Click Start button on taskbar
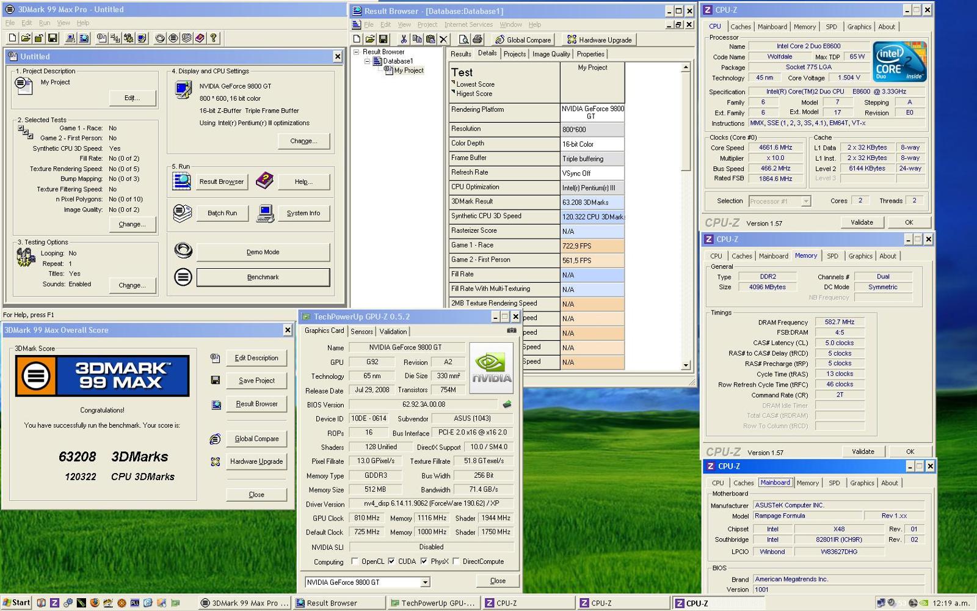This screenshot has width=977, height=611. click(16, 602)
